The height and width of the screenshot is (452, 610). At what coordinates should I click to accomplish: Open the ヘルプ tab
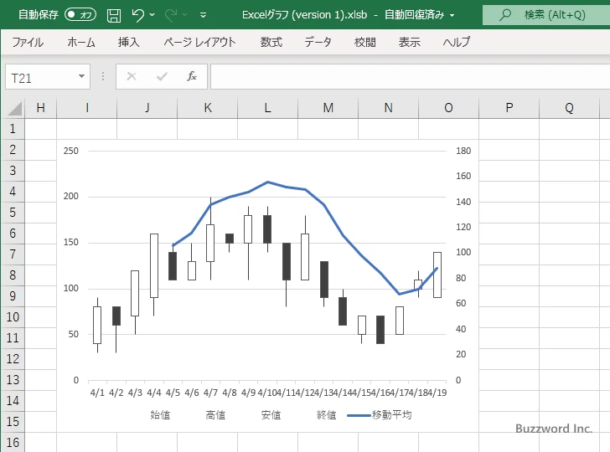pyautogui.click(x=457, y=42)
